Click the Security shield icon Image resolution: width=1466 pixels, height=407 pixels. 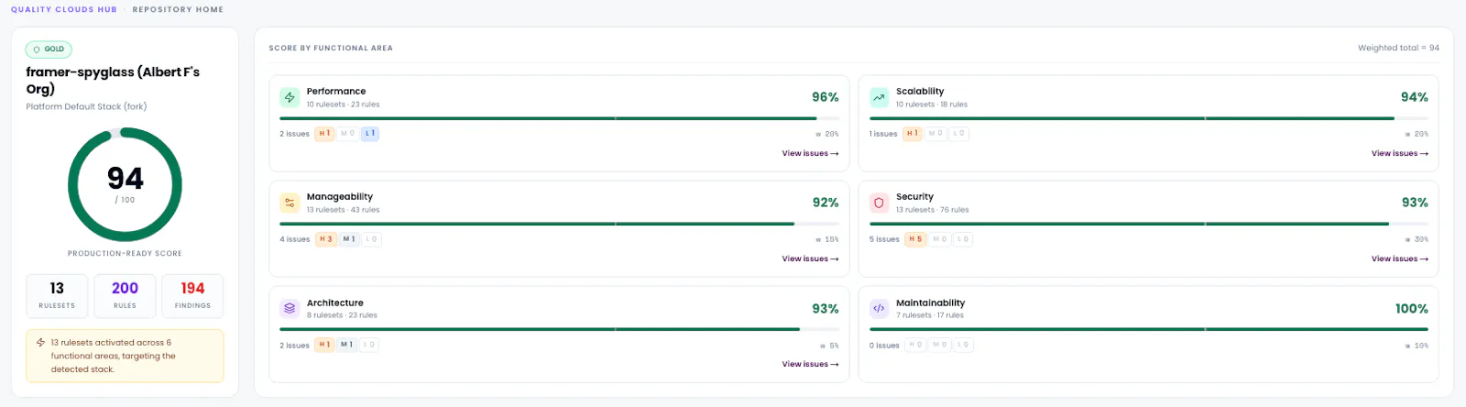click(x=880, y=203)
